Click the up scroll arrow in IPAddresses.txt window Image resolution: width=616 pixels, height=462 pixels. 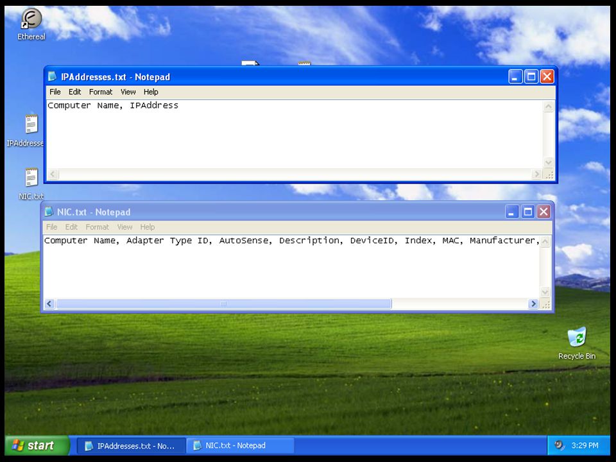(x=549, y=107)
